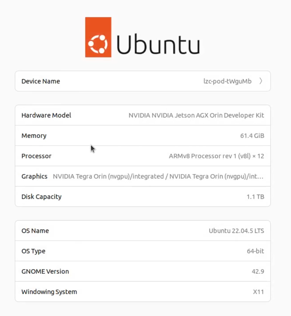
Task: Click the Ubuntu wordmark text
Action: [x=158, y=44]
